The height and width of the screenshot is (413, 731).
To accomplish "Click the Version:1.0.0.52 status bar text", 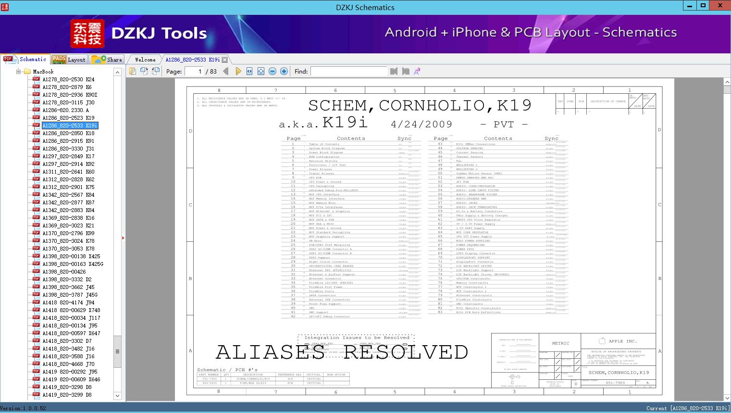I will pos(24,408).
